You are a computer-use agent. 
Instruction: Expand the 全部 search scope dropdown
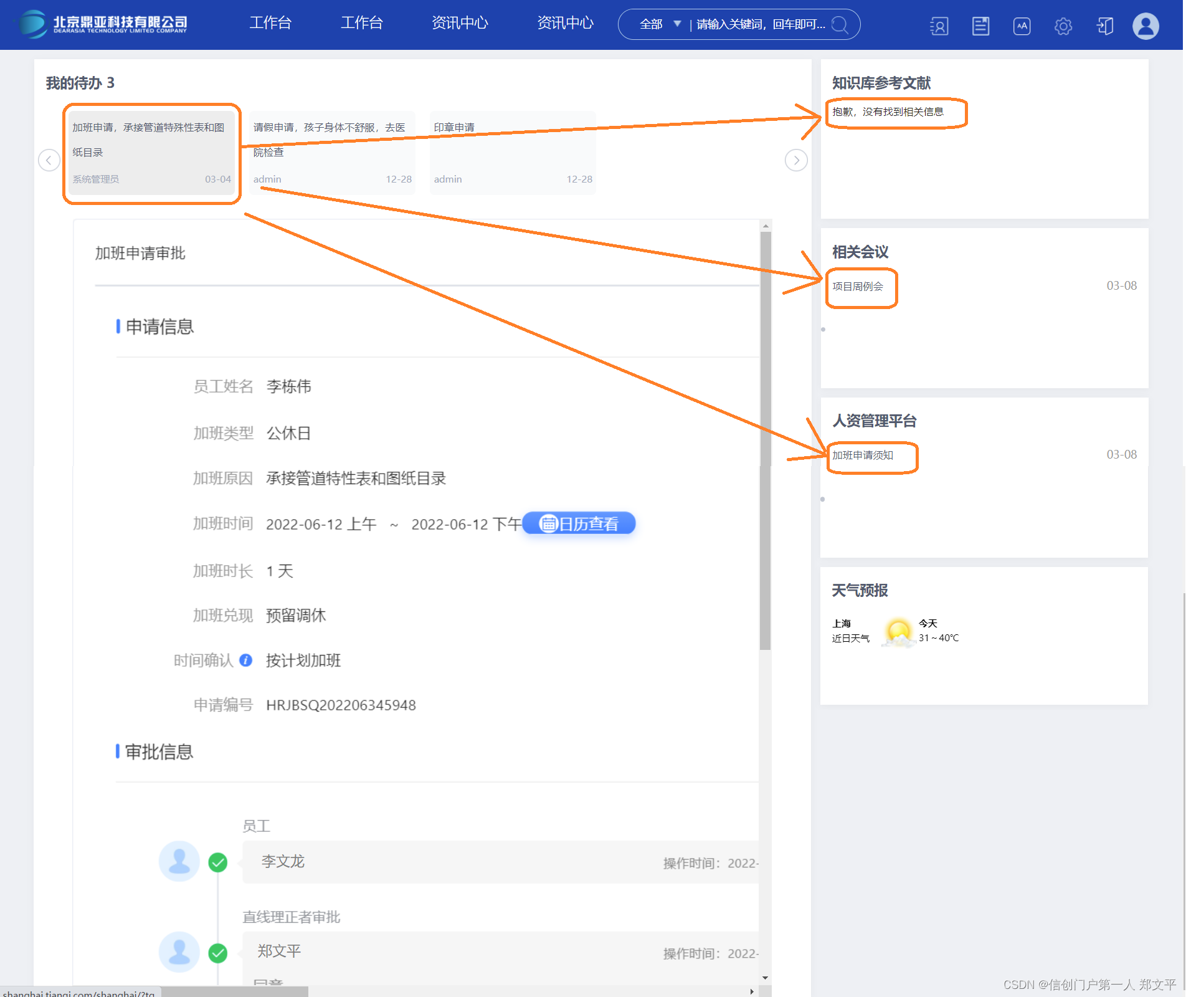(660, 24)
